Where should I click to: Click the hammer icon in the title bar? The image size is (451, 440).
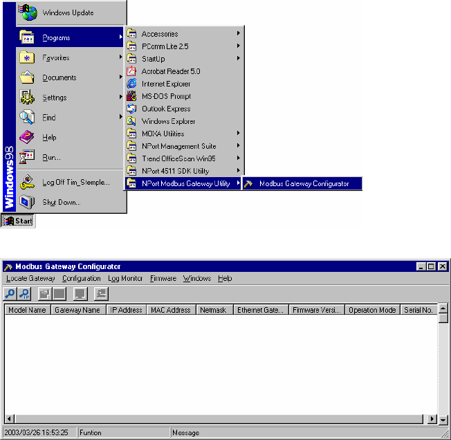click(8, 267)
